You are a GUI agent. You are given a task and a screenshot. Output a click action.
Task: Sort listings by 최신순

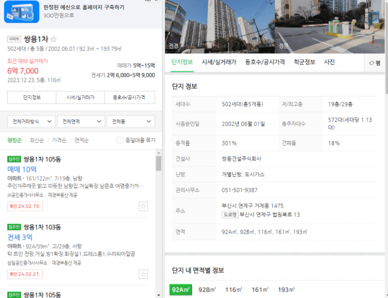coord(36,141)
